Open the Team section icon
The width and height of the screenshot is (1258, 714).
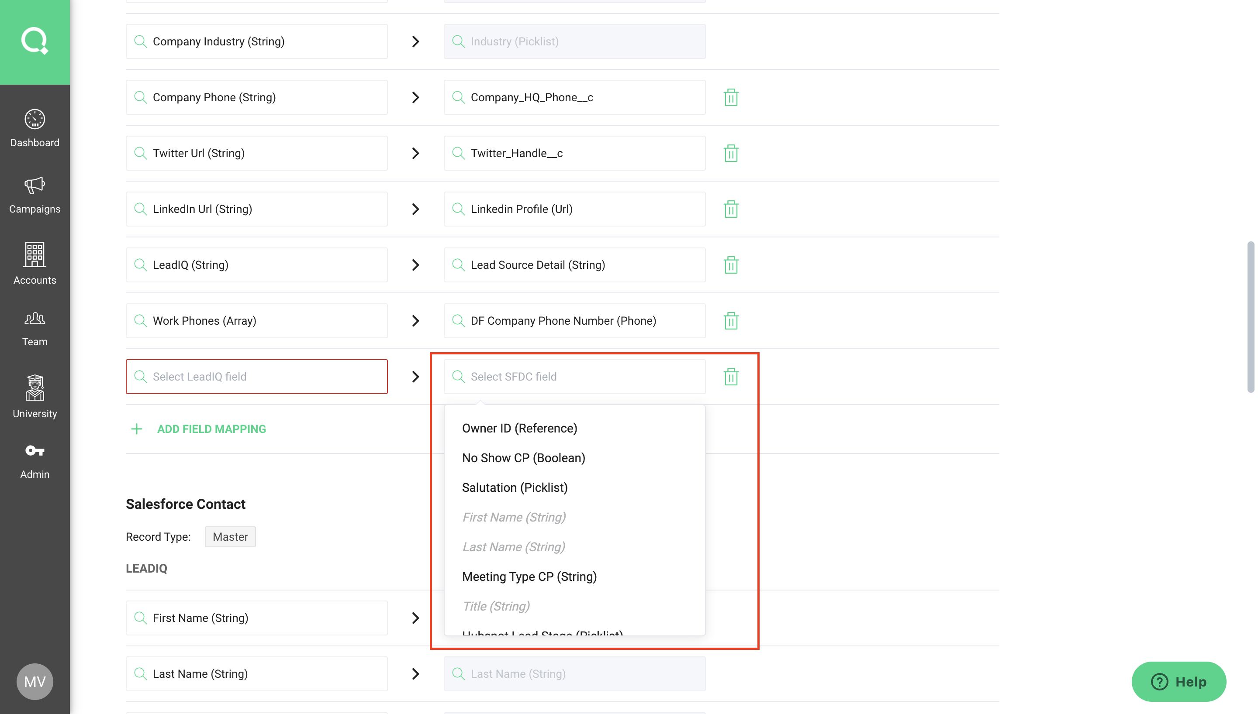(35, 319)
